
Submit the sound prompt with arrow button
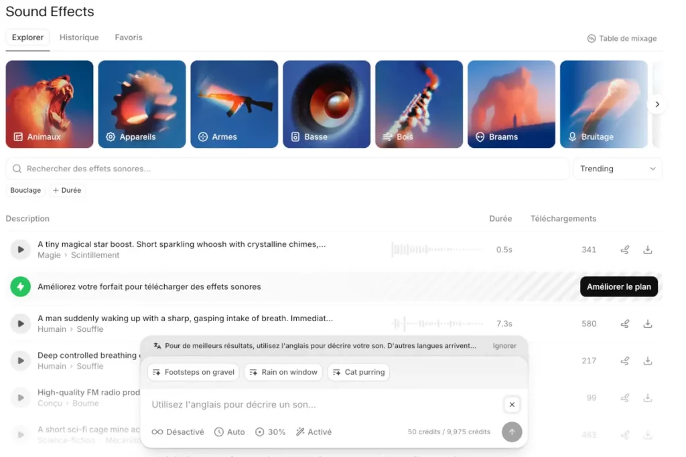point(511,432)
